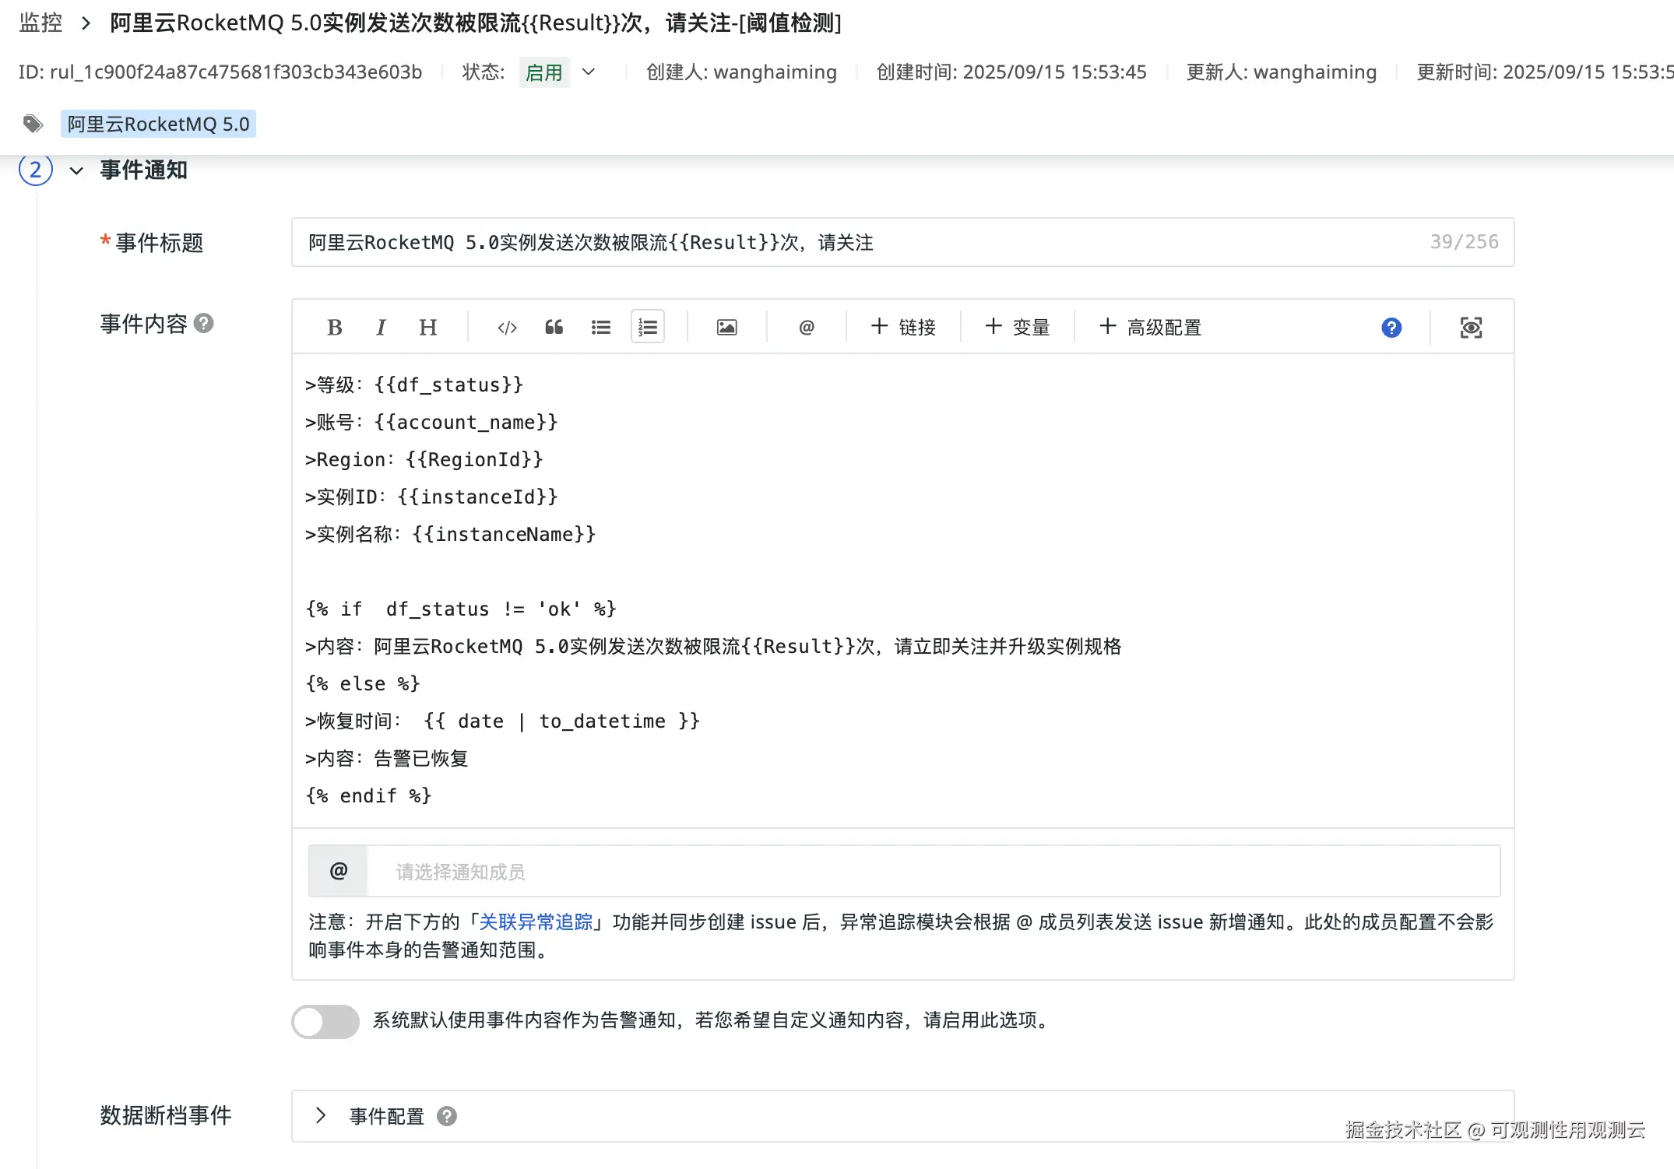Insert heading with H toolbar icon
The height and width of the screenshot is (1169, 1674).
pyautogui.click(x=427, y=328)
